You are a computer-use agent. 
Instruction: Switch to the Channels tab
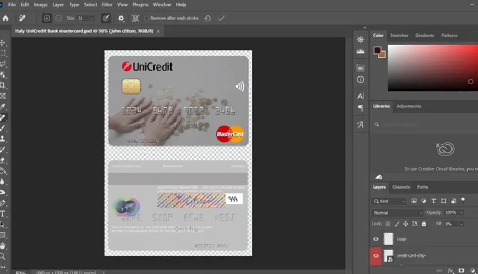point(401,187)
